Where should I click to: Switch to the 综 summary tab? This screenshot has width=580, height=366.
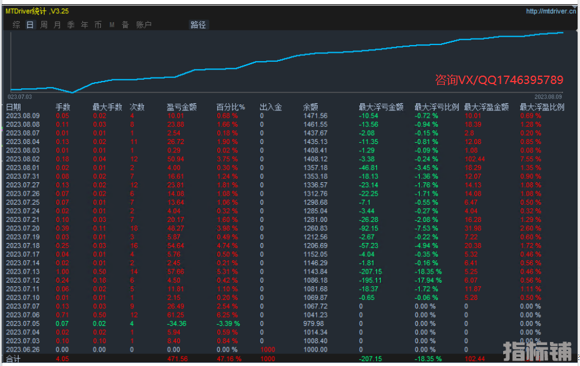(16, 25)
